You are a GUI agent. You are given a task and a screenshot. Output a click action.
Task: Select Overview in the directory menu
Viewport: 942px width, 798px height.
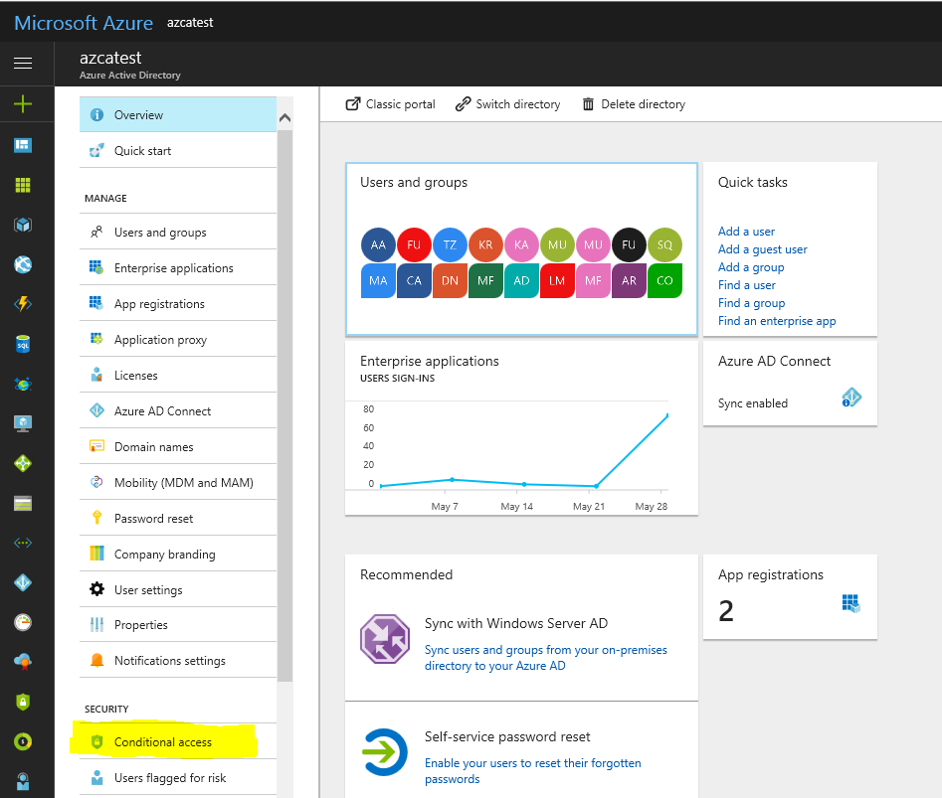pyautogui.click(x=178, y=114)
